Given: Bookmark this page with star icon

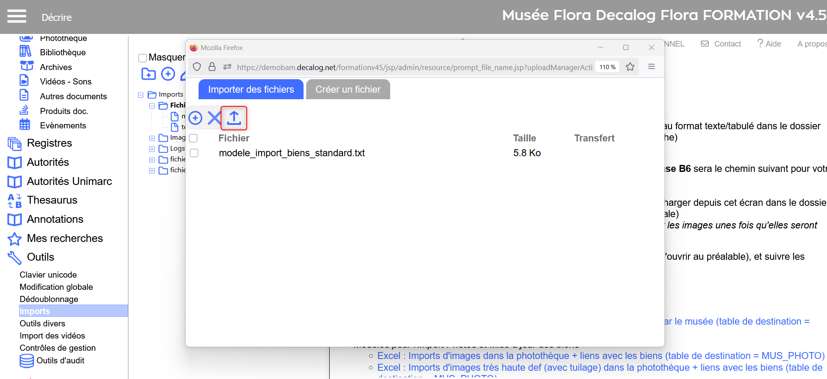Looking at the screenshot, I should [630, 67].
